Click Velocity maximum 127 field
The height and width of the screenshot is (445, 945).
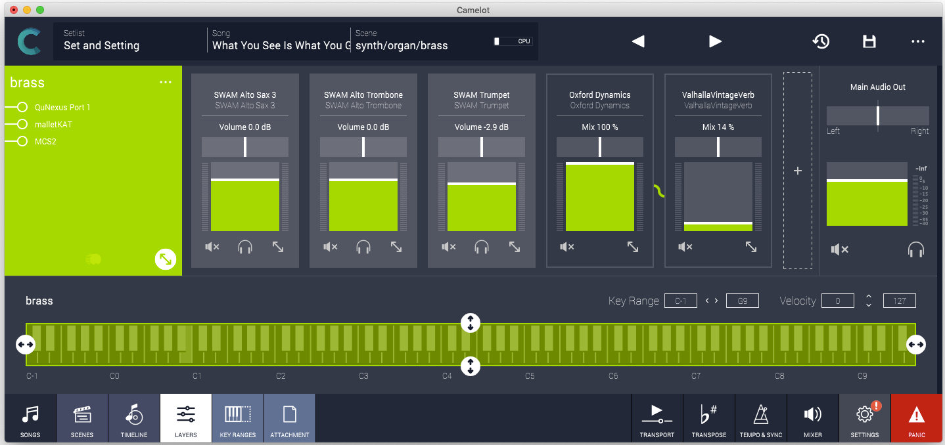click(900, 301)
